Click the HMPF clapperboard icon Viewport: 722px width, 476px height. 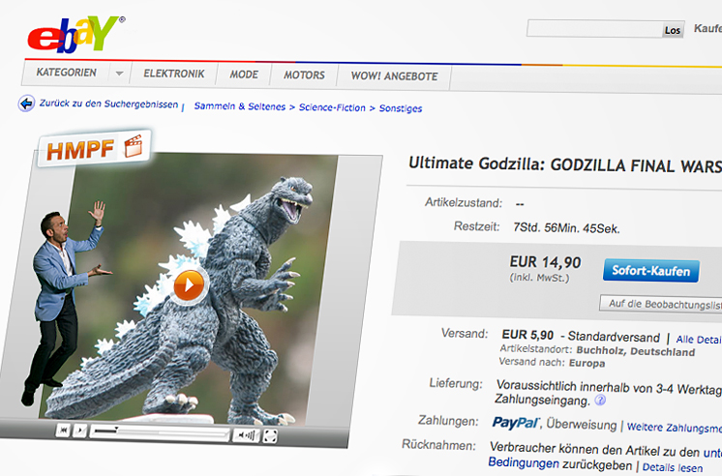click(133, 145)
